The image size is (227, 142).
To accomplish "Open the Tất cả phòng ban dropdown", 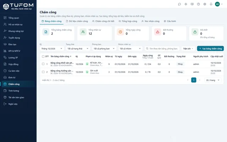I will 104,49.
